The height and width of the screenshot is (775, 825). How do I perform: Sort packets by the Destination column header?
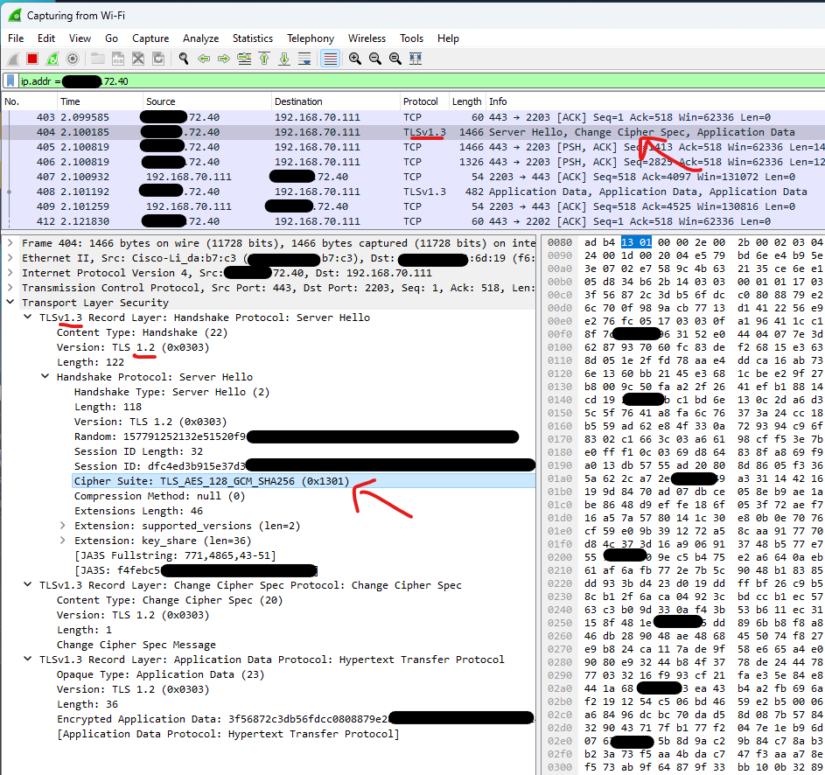pos(336,101)
